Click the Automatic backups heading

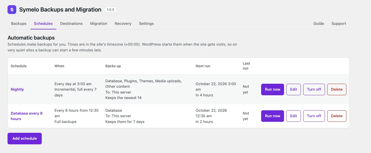click(x=31, y=38)
